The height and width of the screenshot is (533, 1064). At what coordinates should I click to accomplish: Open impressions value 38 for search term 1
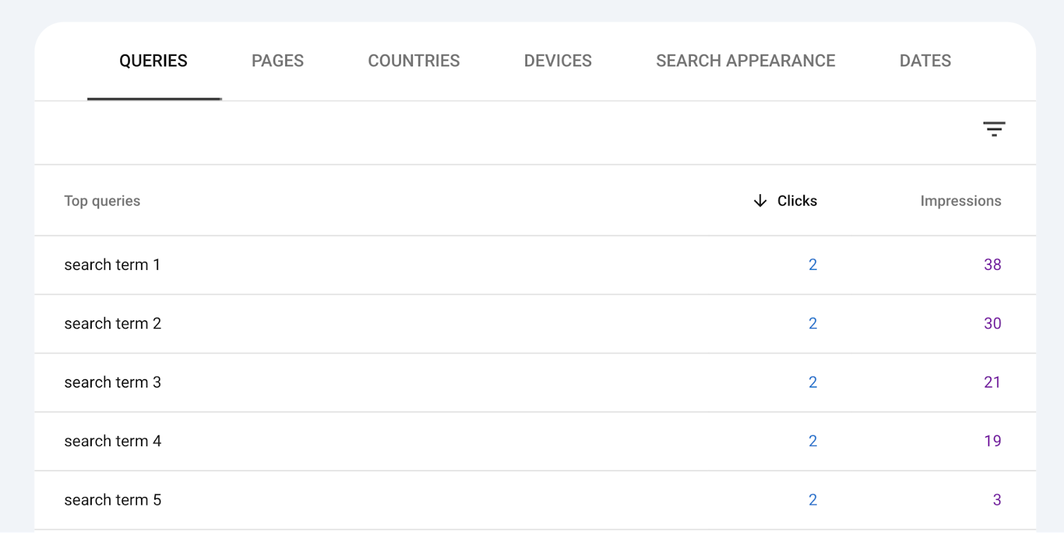tap(993, 265)
